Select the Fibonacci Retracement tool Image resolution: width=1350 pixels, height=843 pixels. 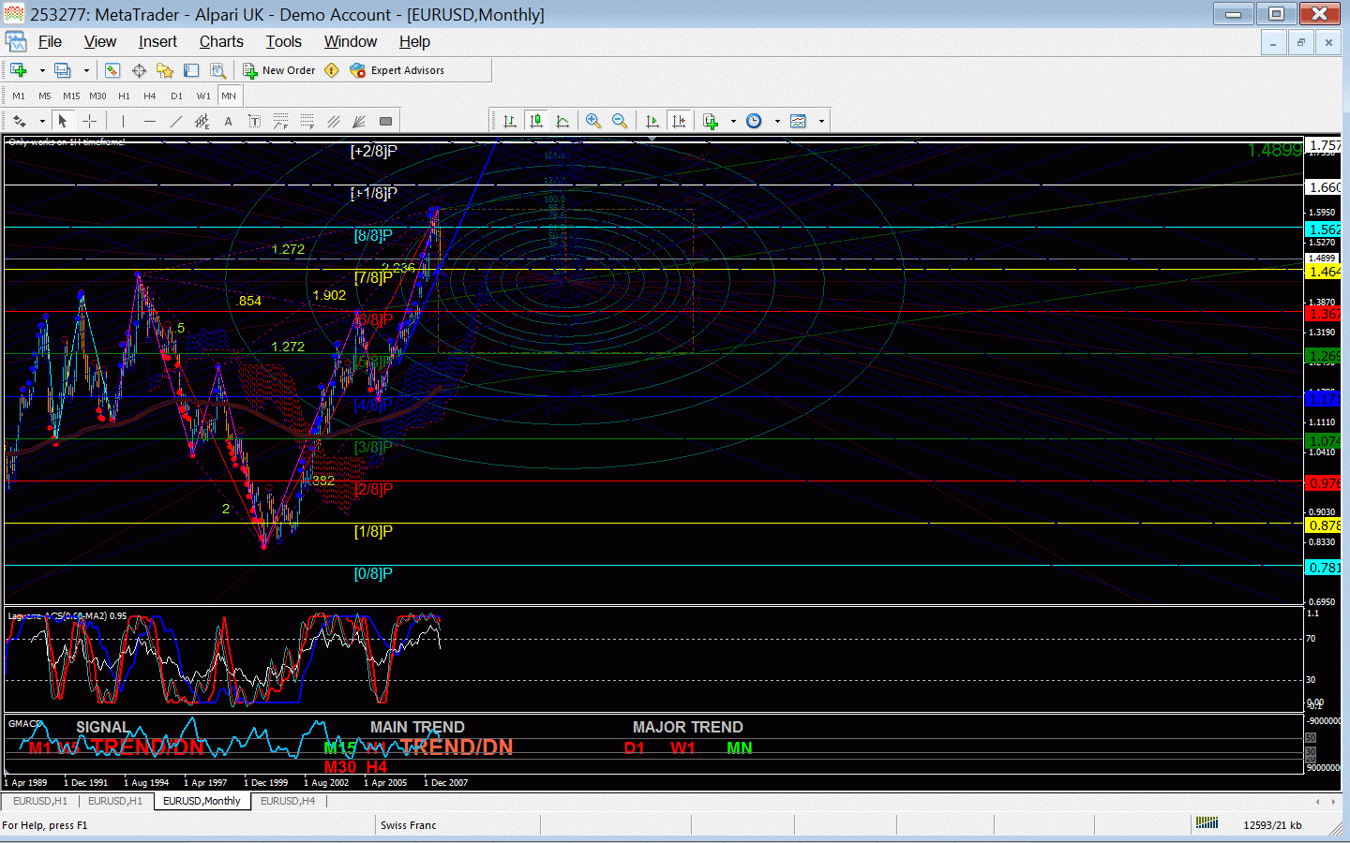307,121
